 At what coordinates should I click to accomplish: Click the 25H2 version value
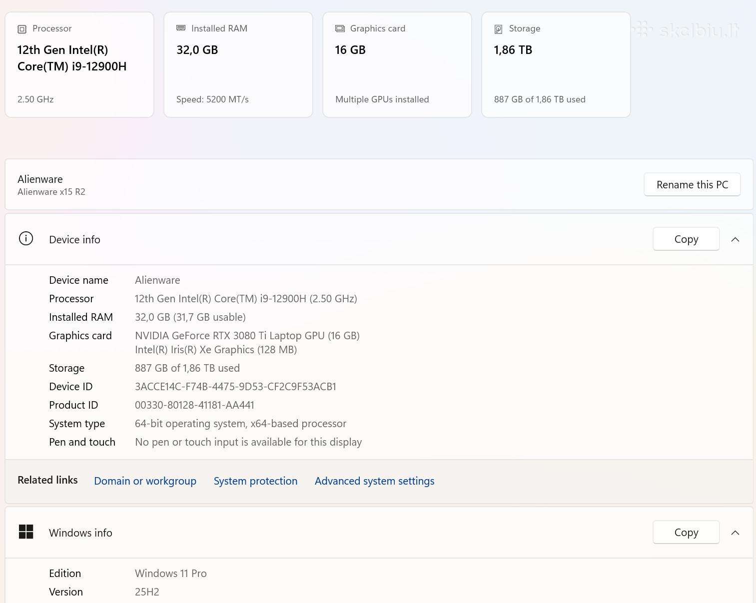[147, 592]
